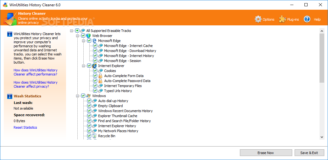The height and width of the screenshot is (160, 328).
Task: Uncheck Windows Recent Documents History checkbox
Action: point(89,111)
